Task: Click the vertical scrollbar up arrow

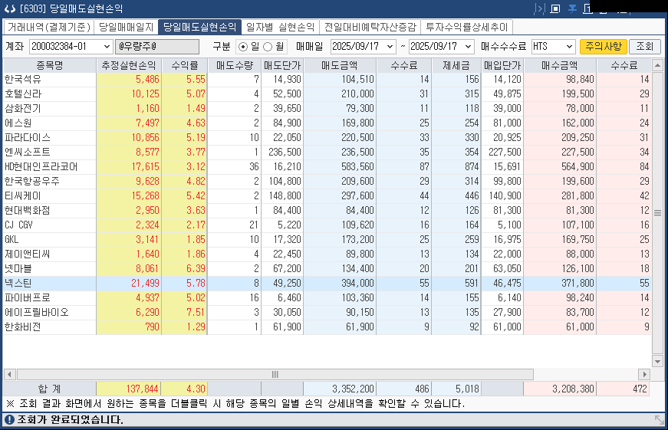Action: 657,66
